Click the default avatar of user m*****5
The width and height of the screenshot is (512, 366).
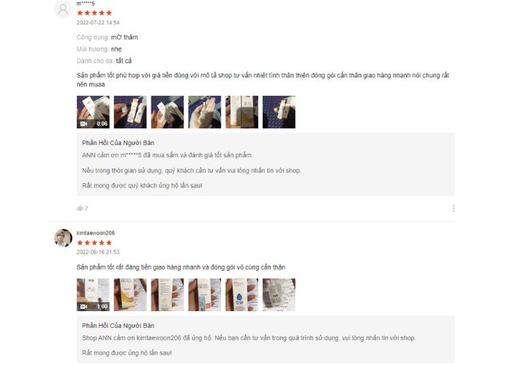63,9
